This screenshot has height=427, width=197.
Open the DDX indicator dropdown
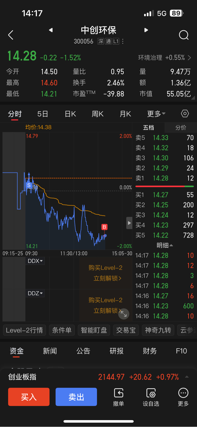click(x=35, y=261)
